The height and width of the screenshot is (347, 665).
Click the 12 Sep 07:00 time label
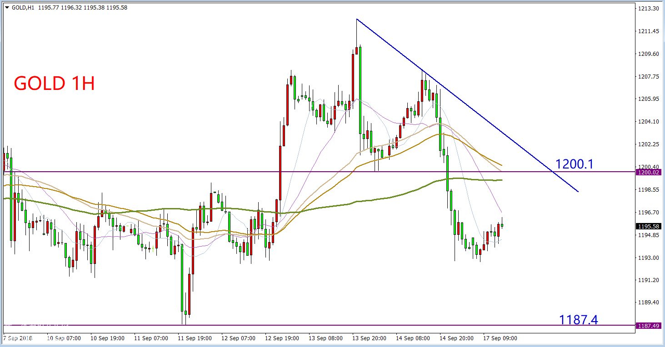click(239, 338)
